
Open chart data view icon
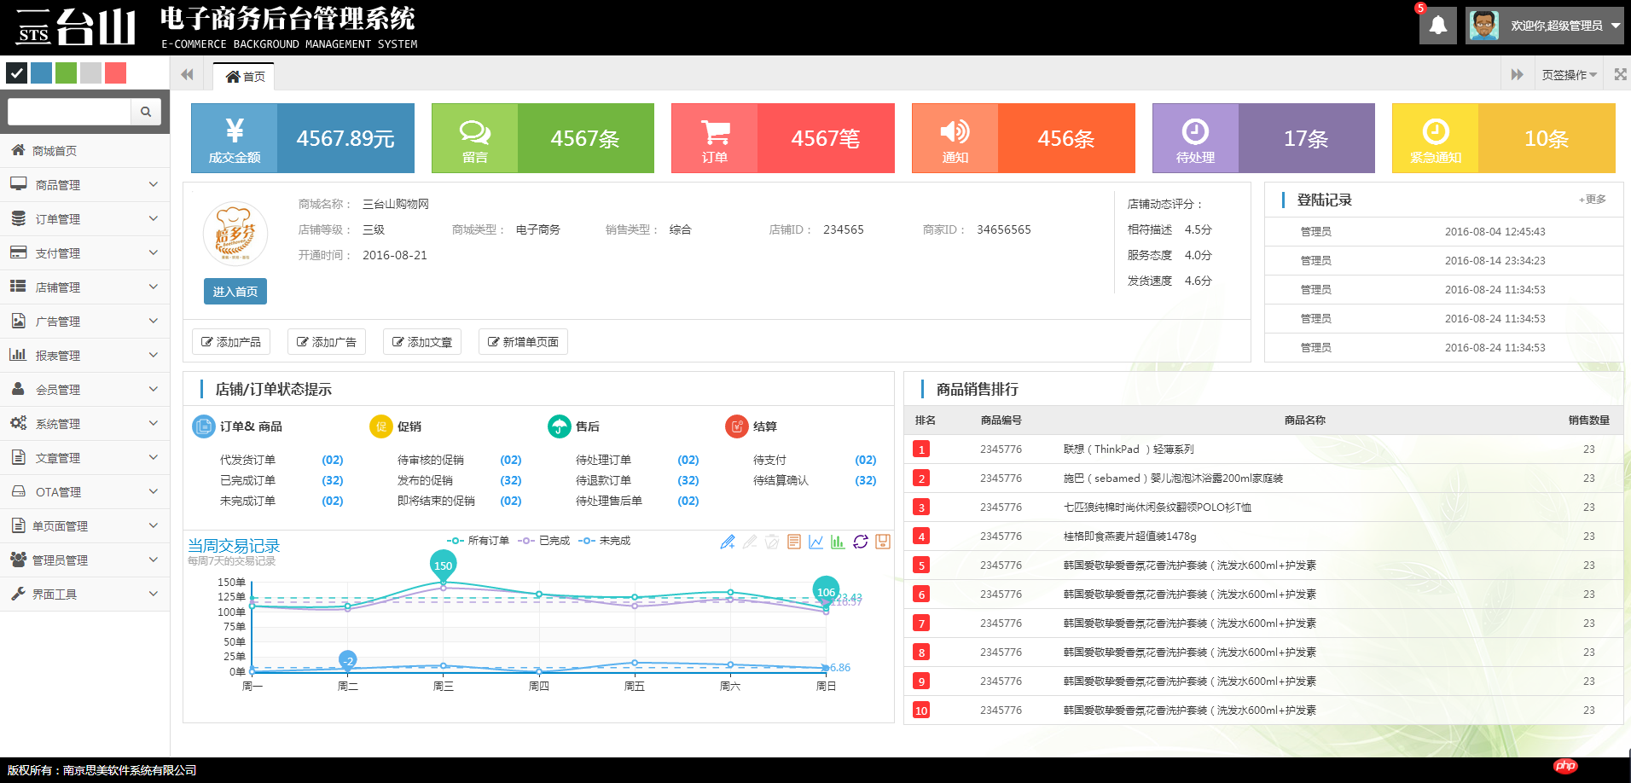[794, 542]
